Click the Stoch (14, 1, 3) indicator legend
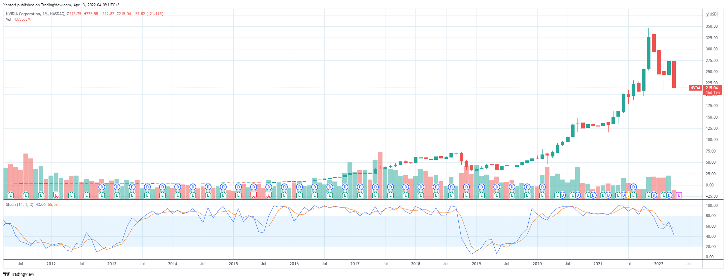The image size is (727, 280). pos(19,205)
